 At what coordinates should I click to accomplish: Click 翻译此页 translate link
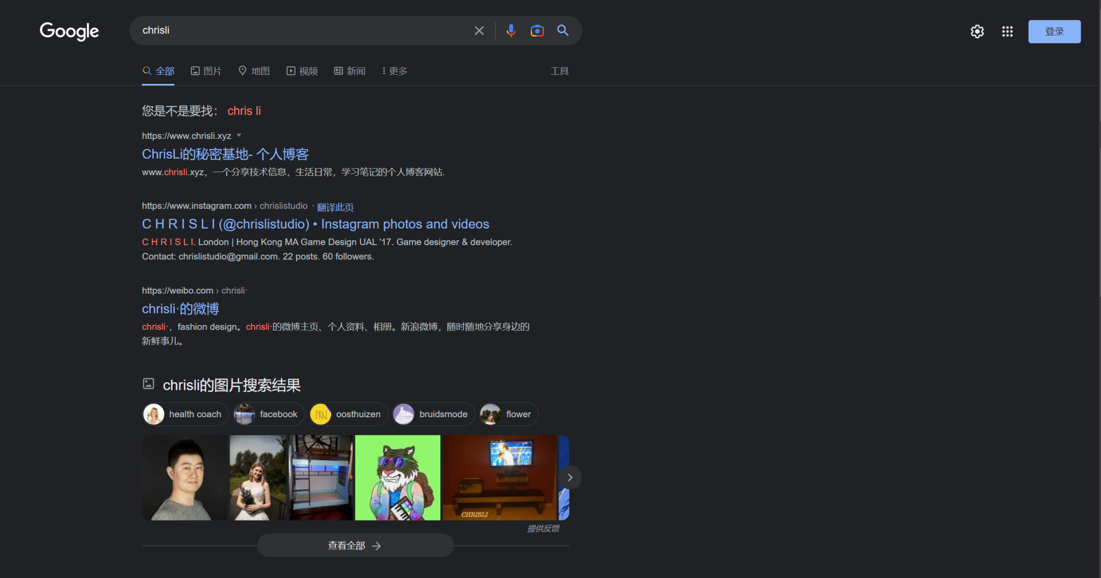click(335, 207)
